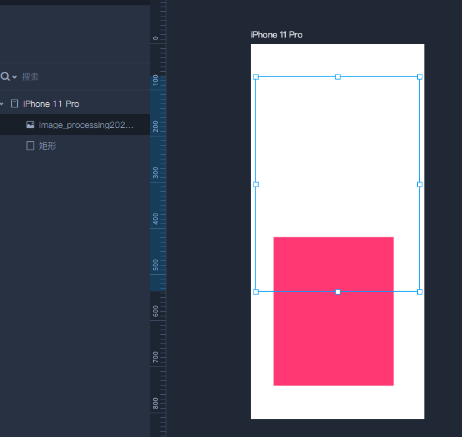Collapse the iPhone 11 Pro artboard tree
Image resolution: width=462 pixels, height=437 pixels.
click(2, 103)
